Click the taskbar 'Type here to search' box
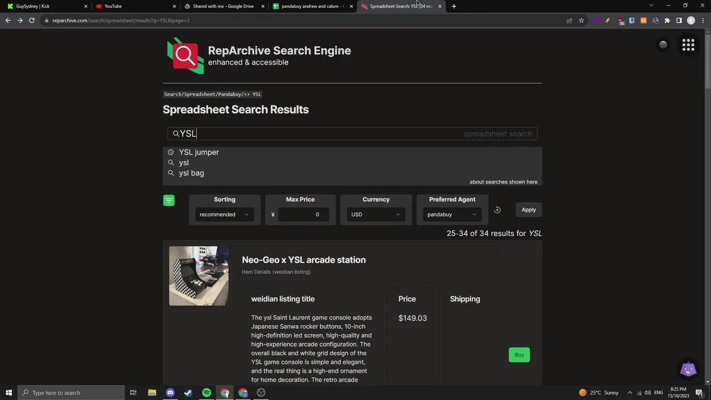Image resolution: width=711 pixels, height=400 pixels. tap(71, 393)
